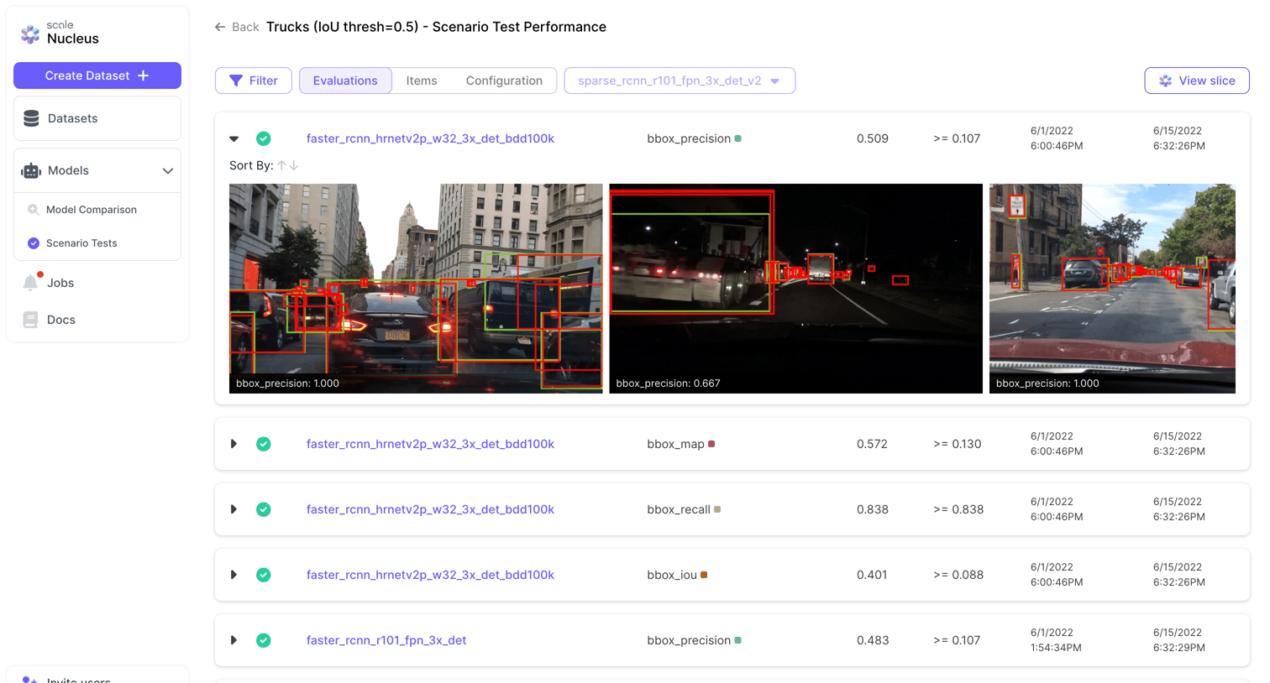1270x683 pixels.
Task: Collapse the expanded bbox_precision evaluation row
Action: 234,138
